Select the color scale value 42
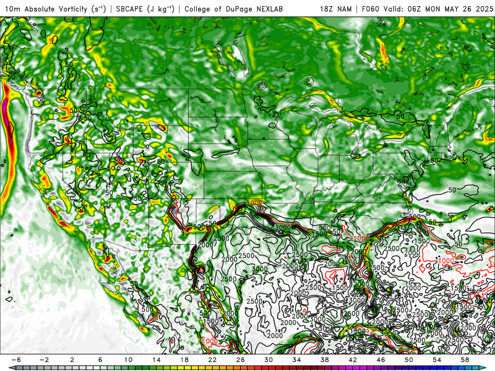The width and height of the screenshot is (495, 371). coord(353,360)
